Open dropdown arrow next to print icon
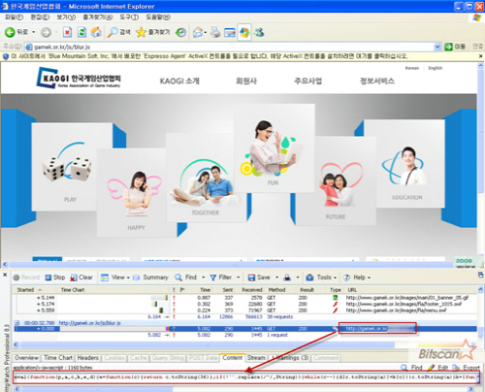 298,278
